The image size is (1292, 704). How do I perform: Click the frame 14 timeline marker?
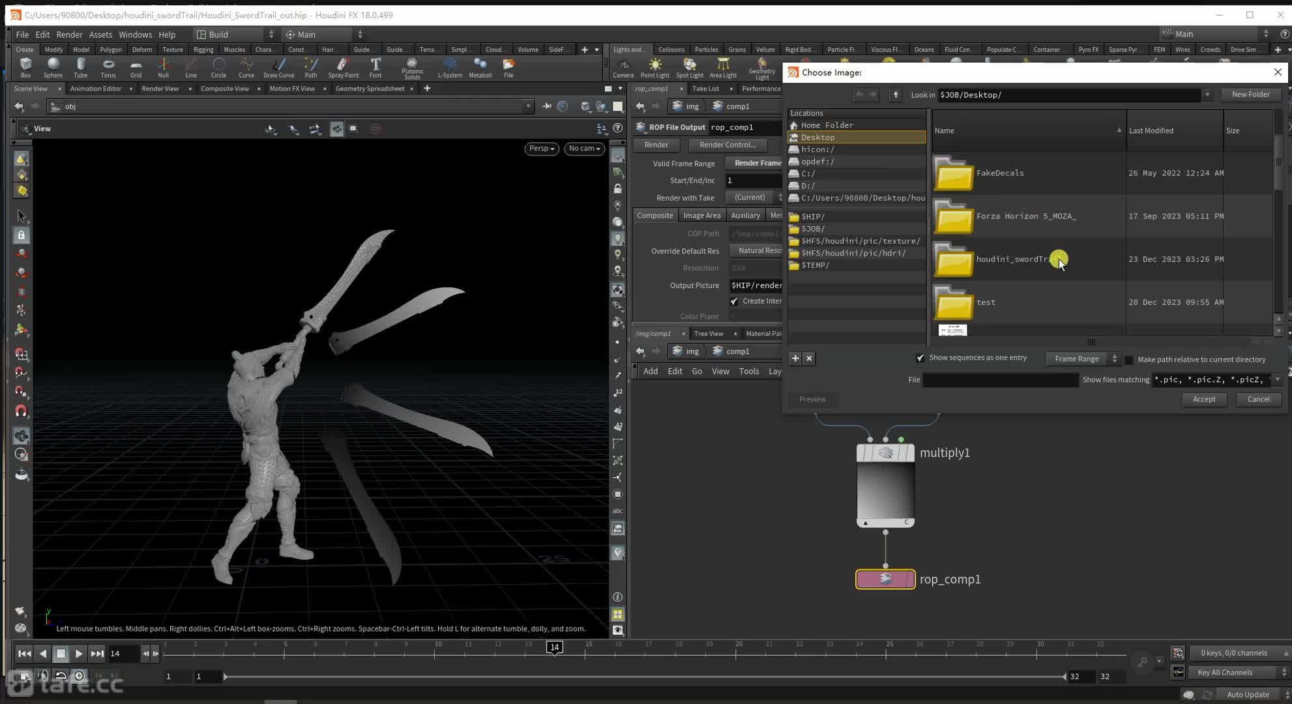click(x=554, y=647)
